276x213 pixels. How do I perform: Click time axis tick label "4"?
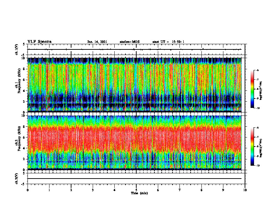pyautogui.click(x=115, y=190)
